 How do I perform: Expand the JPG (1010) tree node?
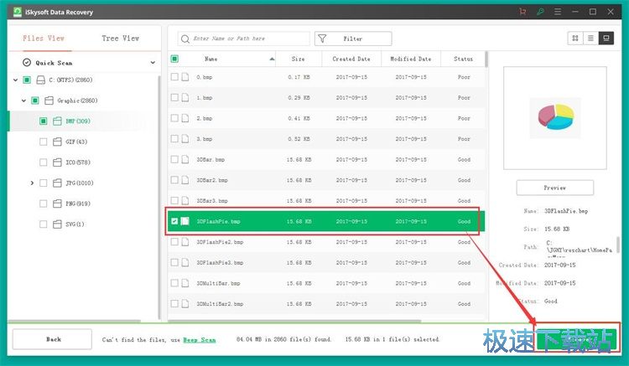click(32, 183)
